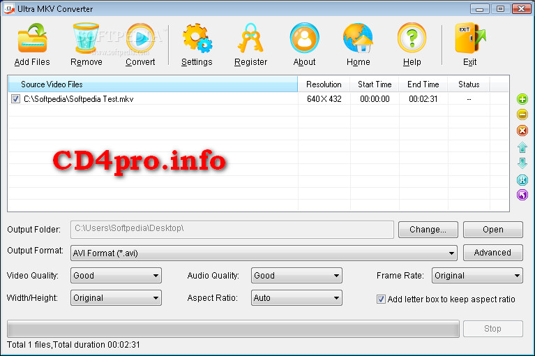Click the Exit door icon

click(x=470, y=38)
